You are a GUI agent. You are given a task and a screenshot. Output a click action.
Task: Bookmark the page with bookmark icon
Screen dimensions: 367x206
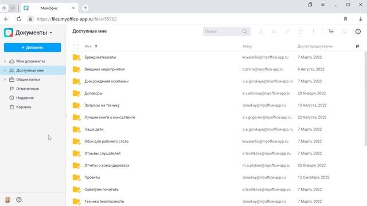click(x=345, y=19)
